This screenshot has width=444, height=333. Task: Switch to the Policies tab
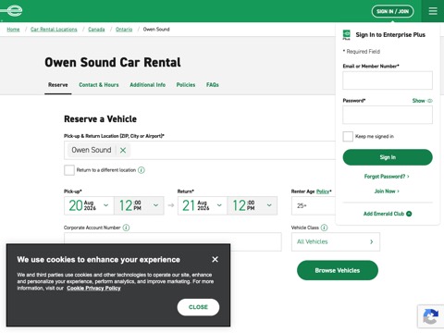(186, 85)
